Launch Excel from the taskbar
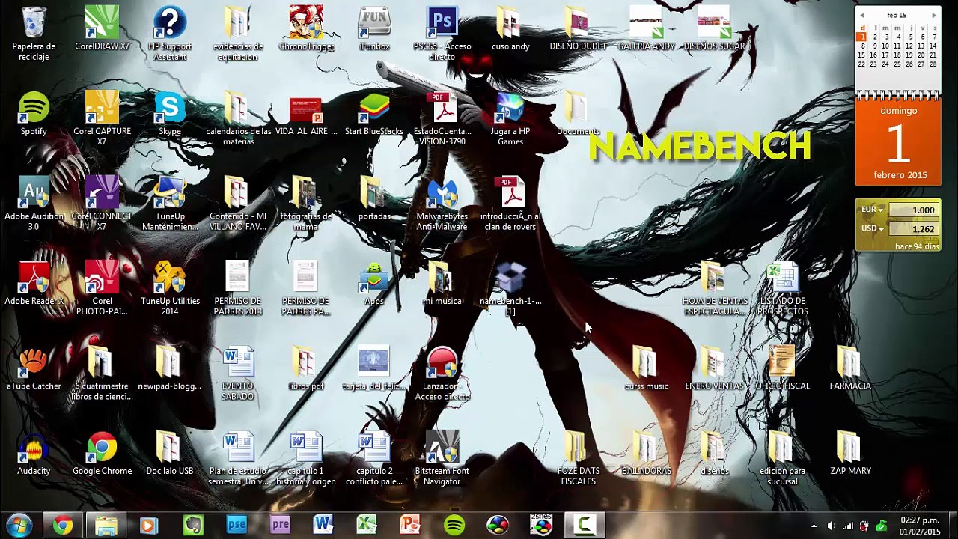This screenshot has height=539, width=958. (367, 525)
